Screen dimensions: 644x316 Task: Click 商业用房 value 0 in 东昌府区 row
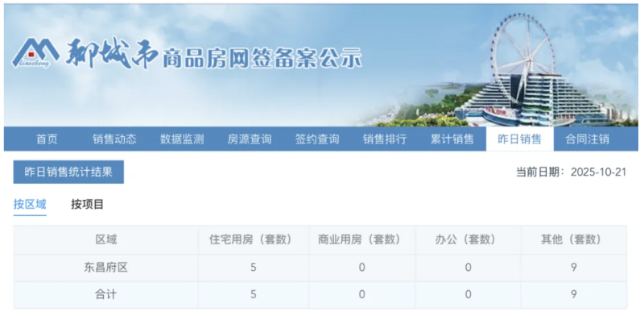pyautogui.click(x=361, y=268)
